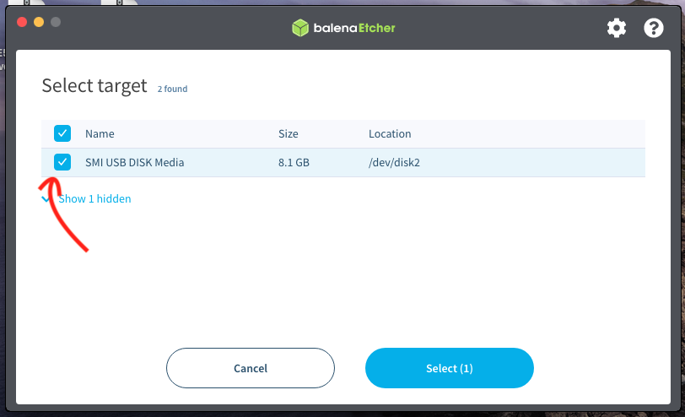Click the 2 found counter text
The width and height of the screenshot is (685, 417).
pos(173,89)
